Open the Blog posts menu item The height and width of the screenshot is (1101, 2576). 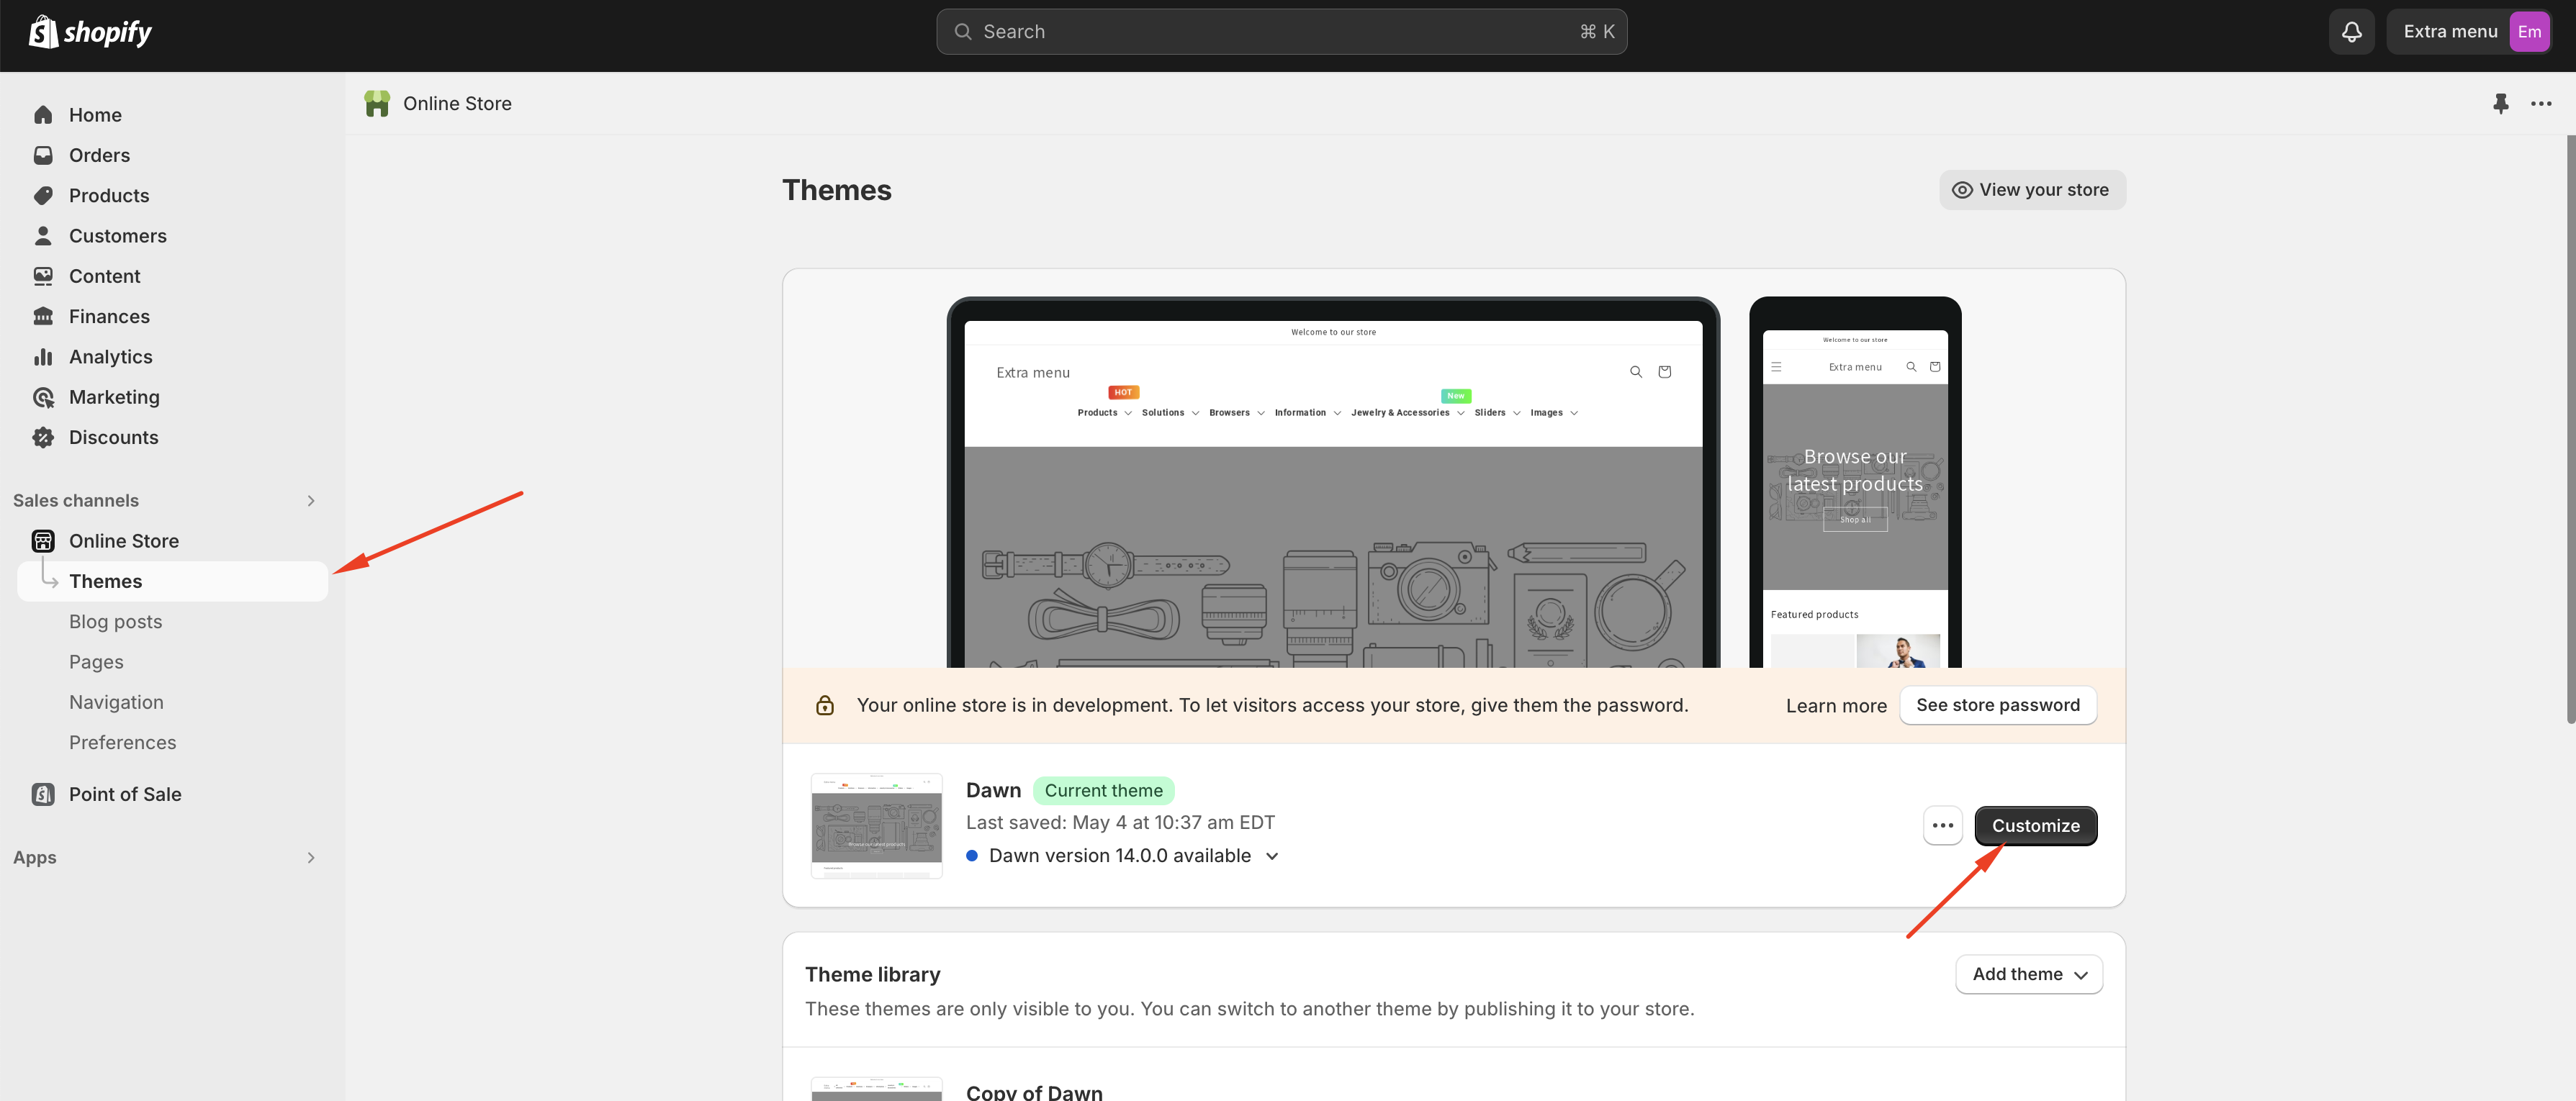coord(115,622)
